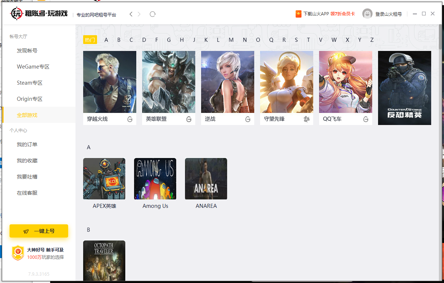Click the forward navigation arrow
The height and width of the screenshot is (283, 444).
(139, 14)
